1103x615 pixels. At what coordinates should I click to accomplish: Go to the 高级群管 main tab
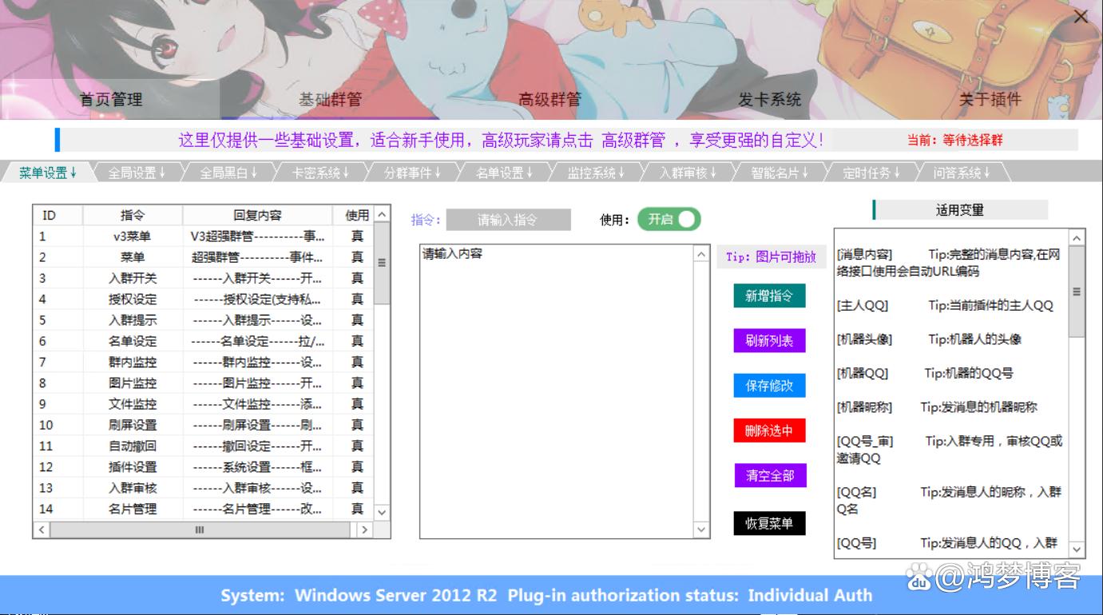coord(550,100)
